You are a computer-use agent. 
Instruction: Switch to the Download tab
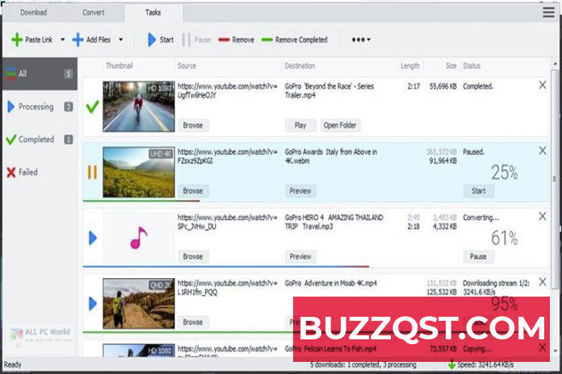click(33, 12)
